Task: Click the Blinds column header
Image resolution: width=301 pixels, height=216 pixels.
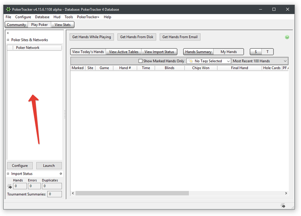Action: (169, 68)
